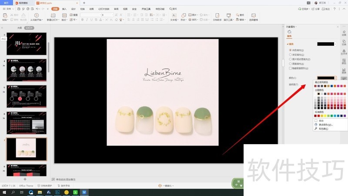Click the Shapes icon

[x=183, y=15]
